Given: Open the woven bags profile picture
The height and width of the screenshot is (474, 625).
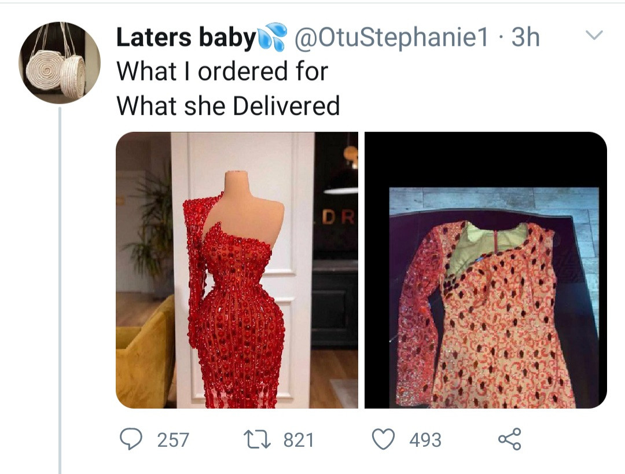Looking at the screenshot, I should click(x=60, y=63).
